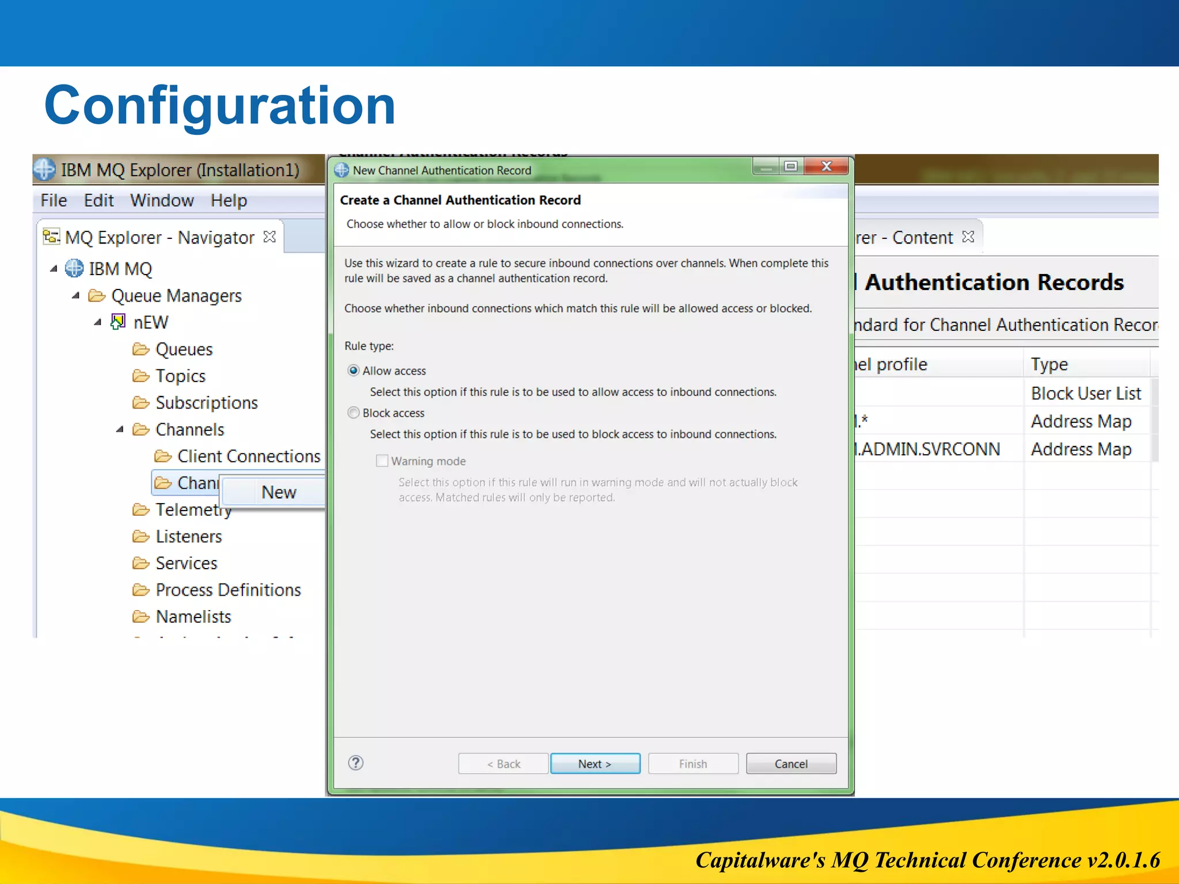
Task: Collapse the Channels folder node
Action: tap(120, 429)
